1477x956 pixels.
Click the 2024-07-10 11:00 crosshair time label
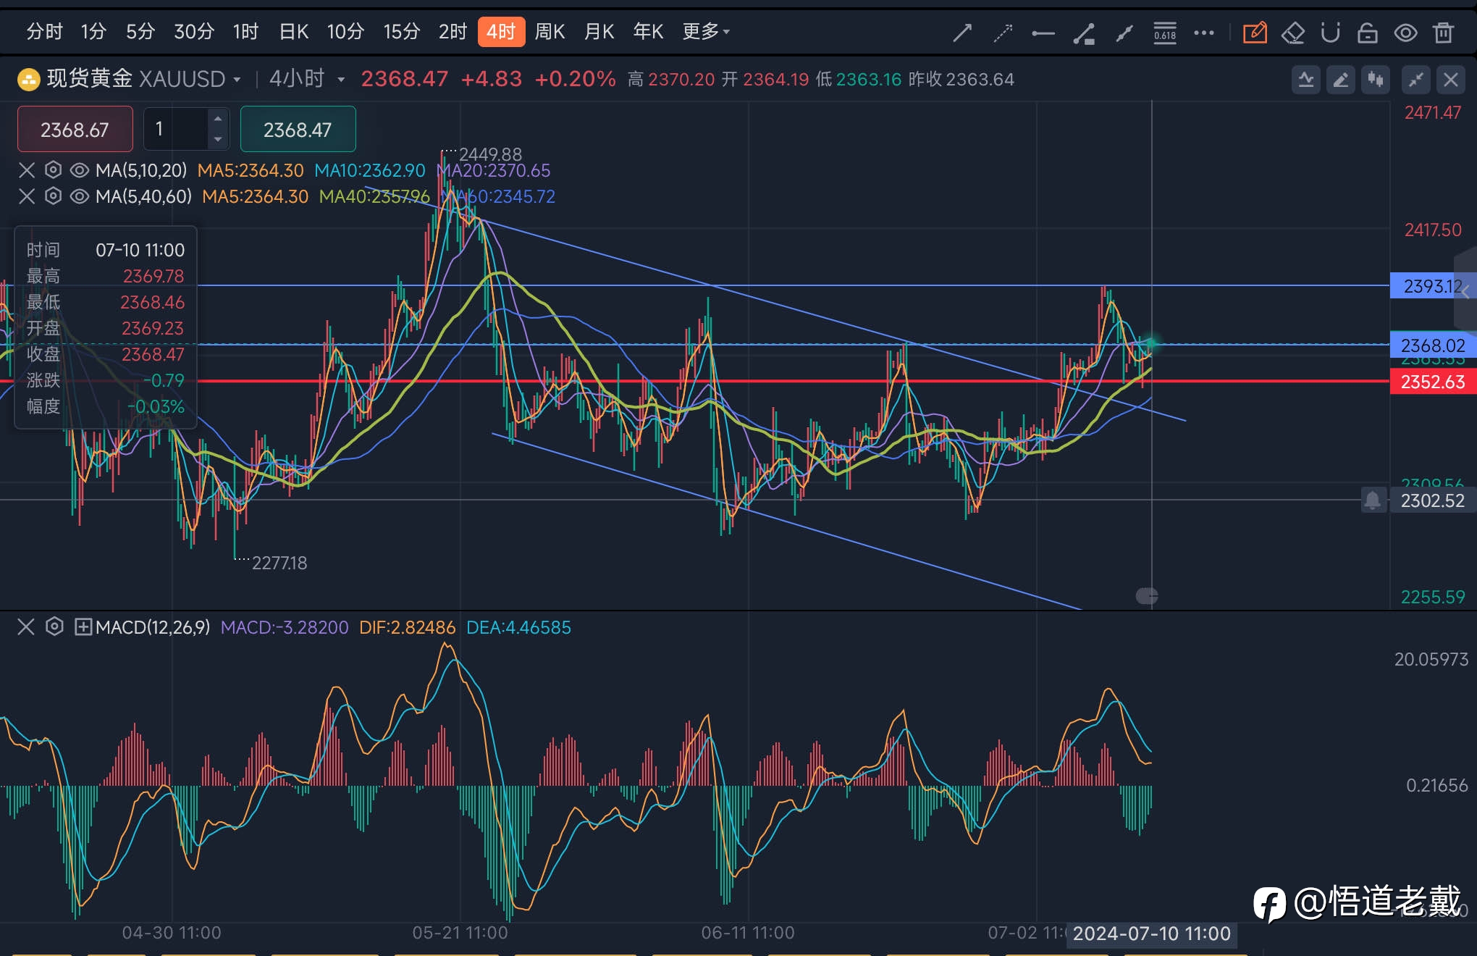[x=1152, y=934]
